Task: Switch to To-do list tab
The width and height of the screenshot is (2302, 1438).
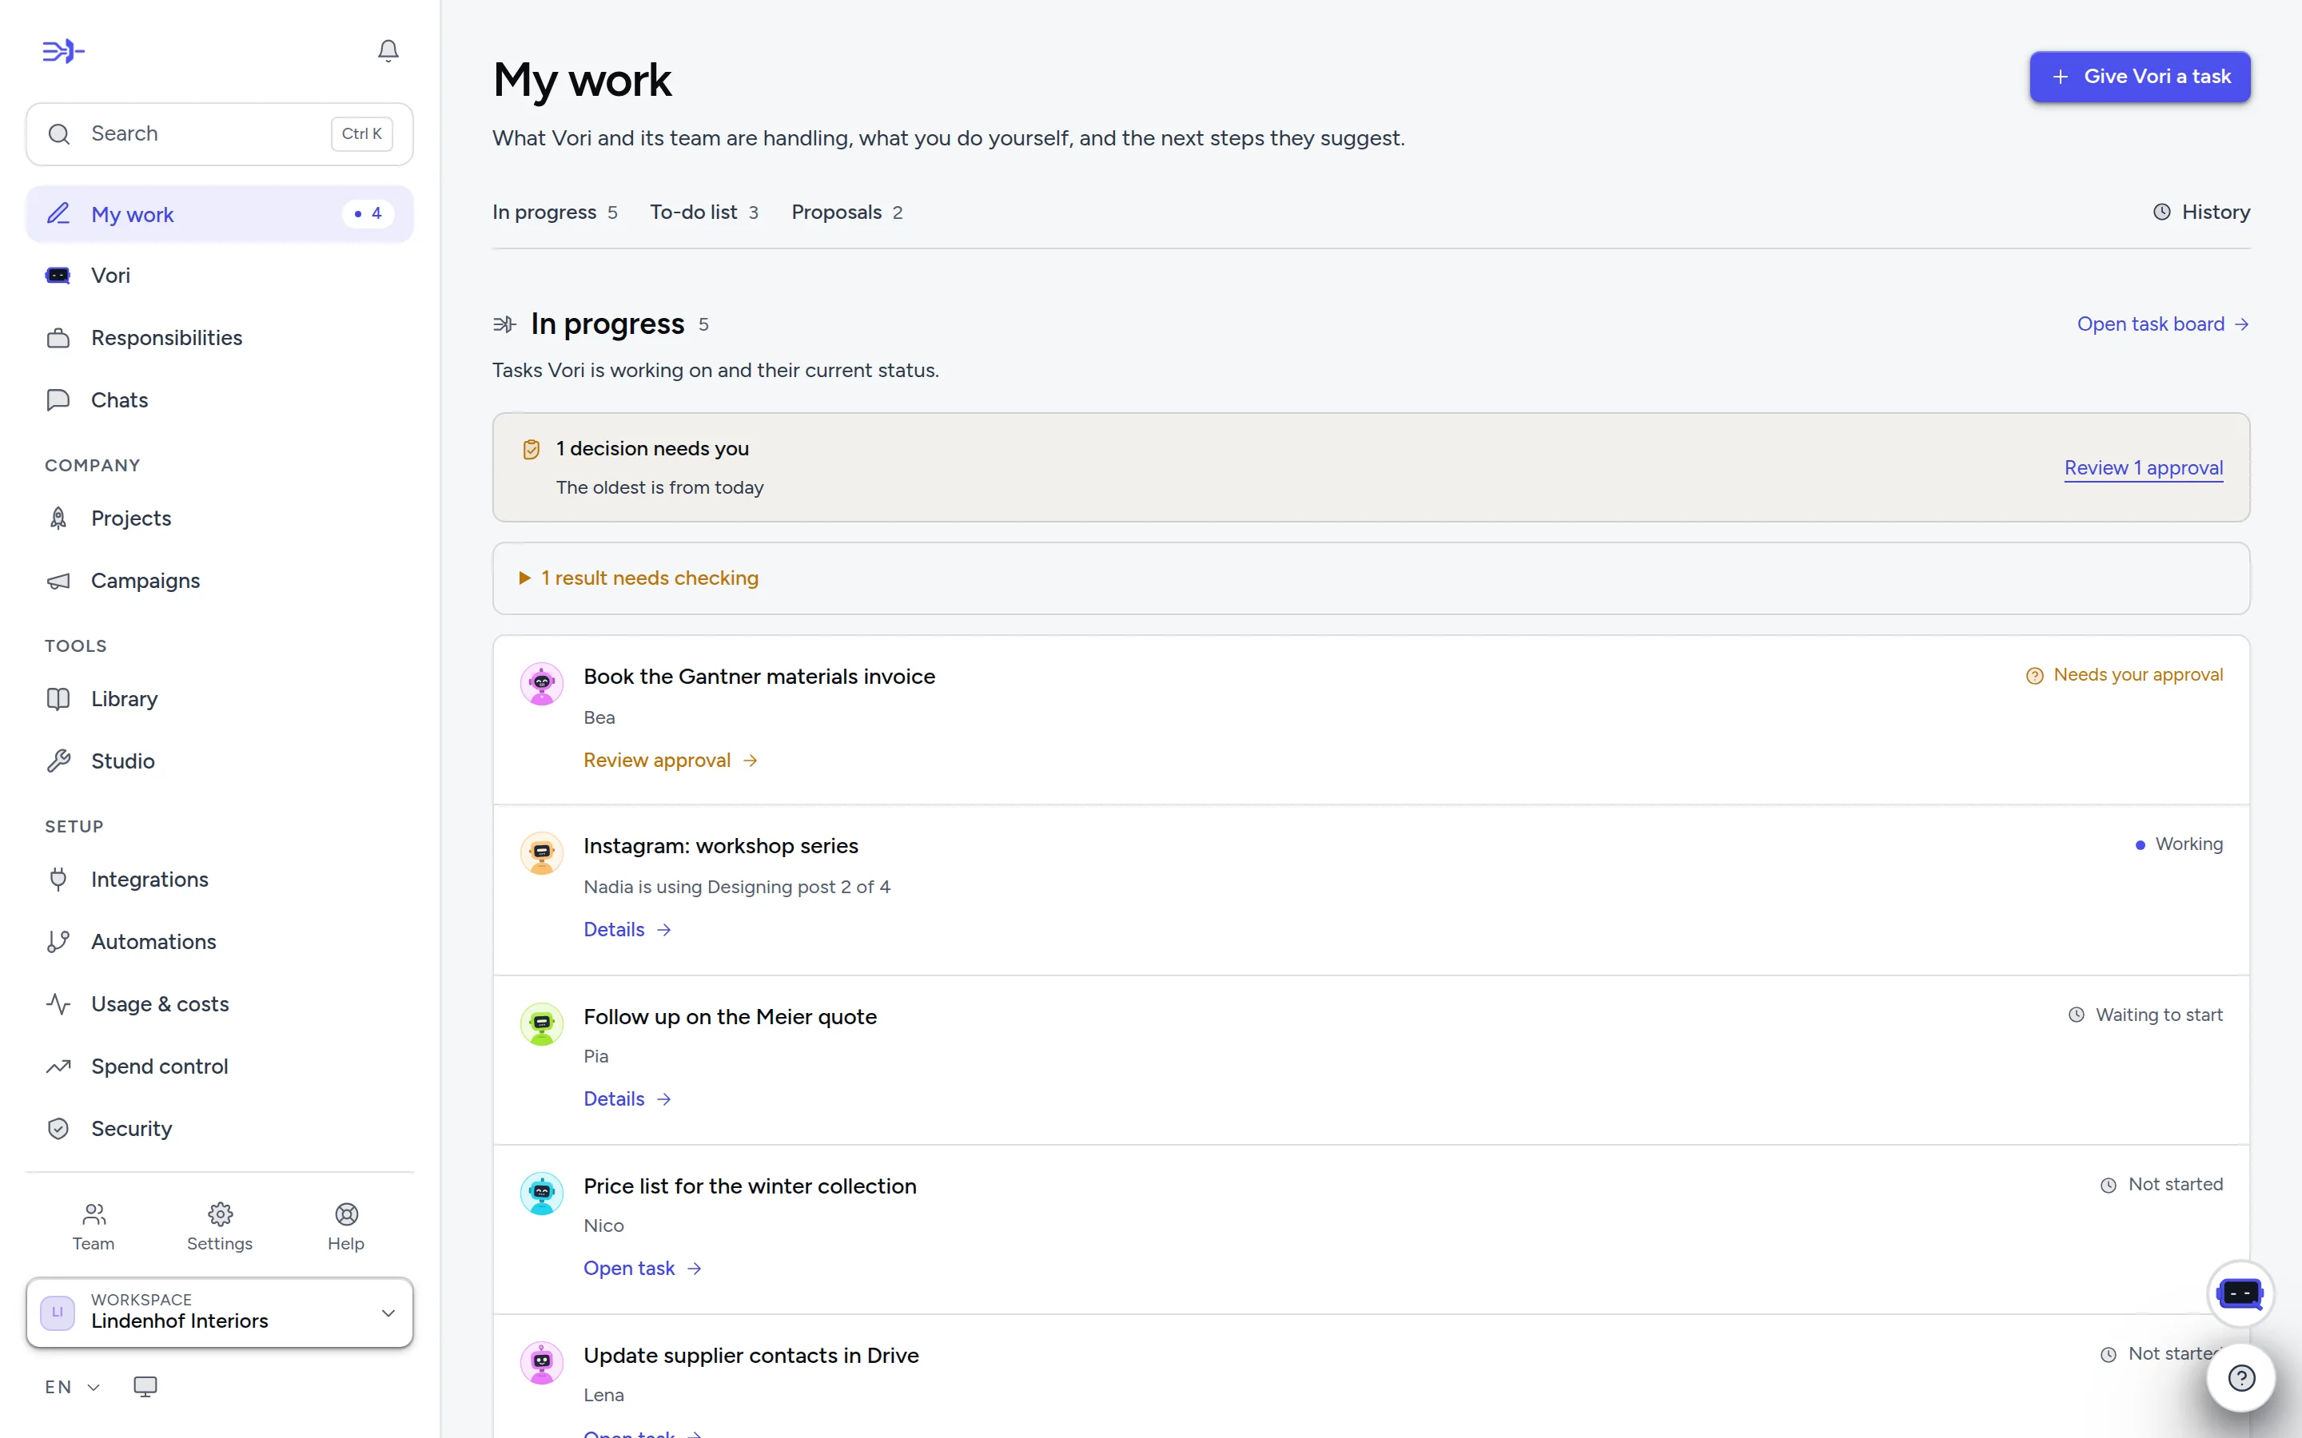Action: 704,212
